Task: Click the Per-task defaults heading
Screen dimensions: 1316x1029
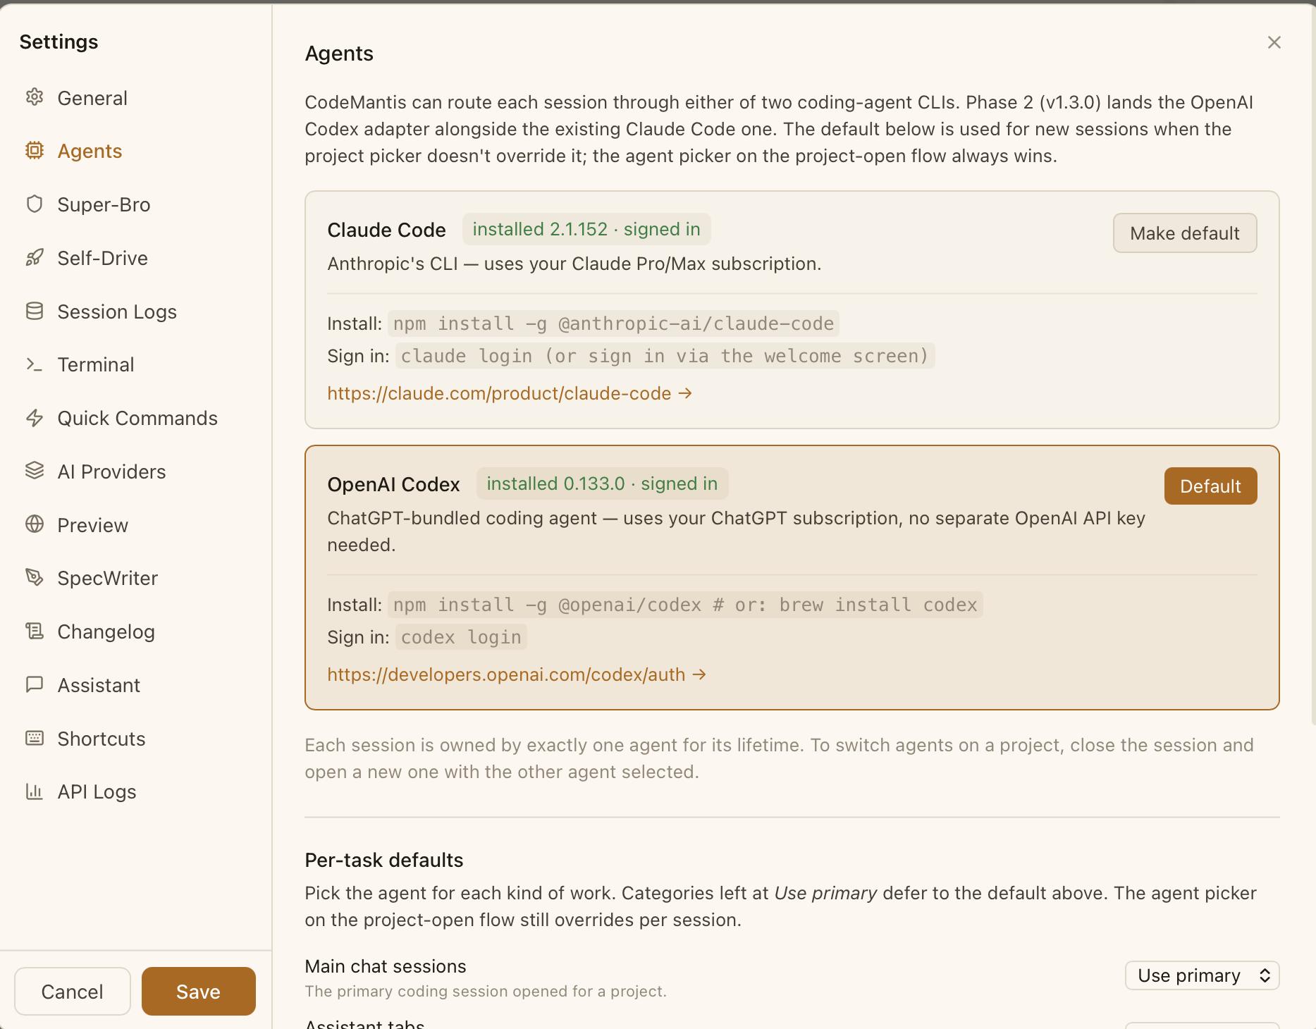Action: [383, 860]
